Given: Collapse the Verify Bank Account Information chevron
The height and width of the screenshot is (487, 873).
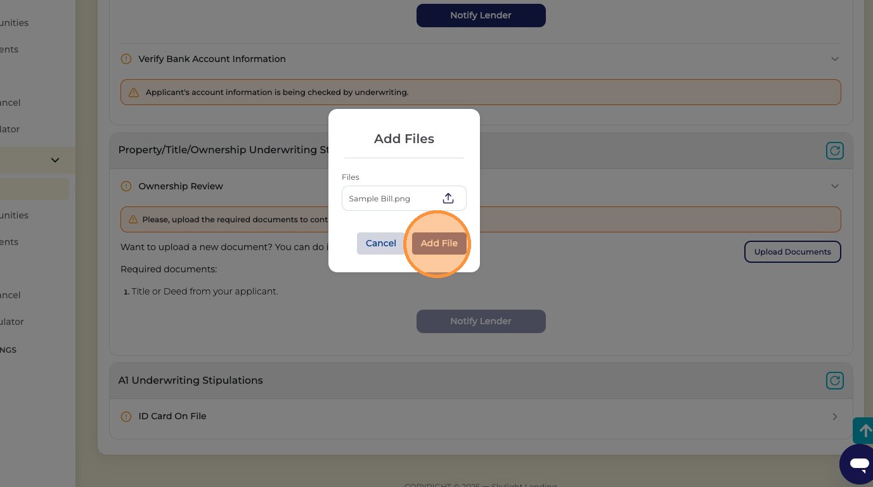Looking at the screenshot, I should tap(835, 59).
